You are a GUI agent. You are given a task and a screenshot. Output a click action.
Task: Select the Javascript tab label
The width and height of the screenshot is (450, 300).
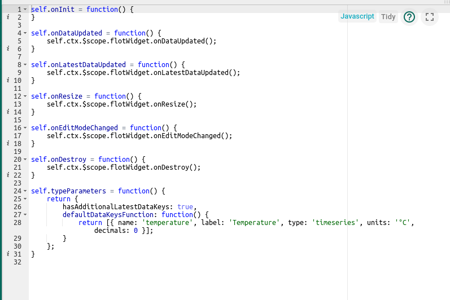click(x=357, y=16)
